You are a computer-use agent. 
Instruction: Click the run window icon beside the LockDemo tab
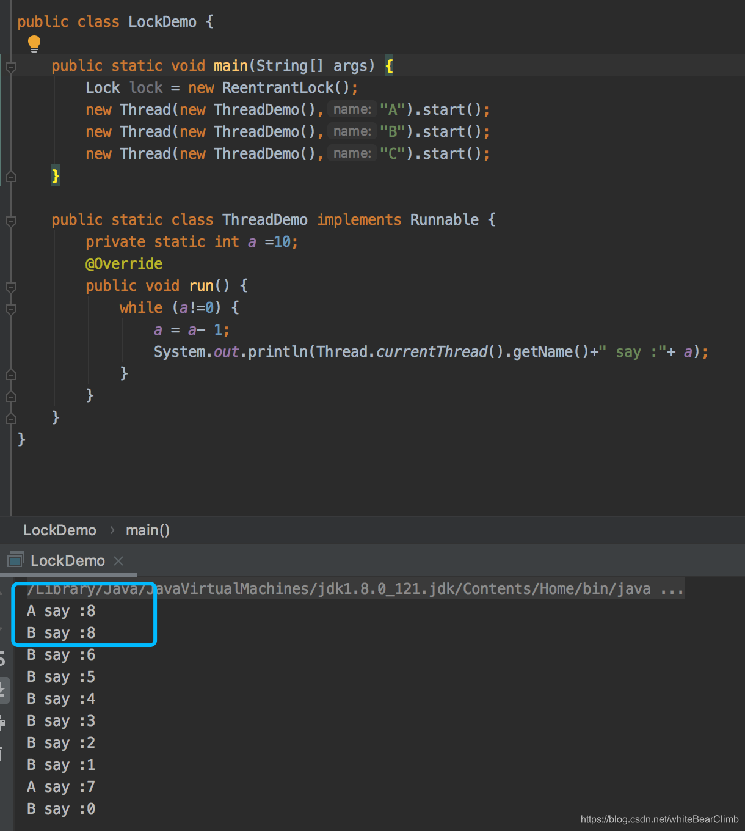point(15,560)
